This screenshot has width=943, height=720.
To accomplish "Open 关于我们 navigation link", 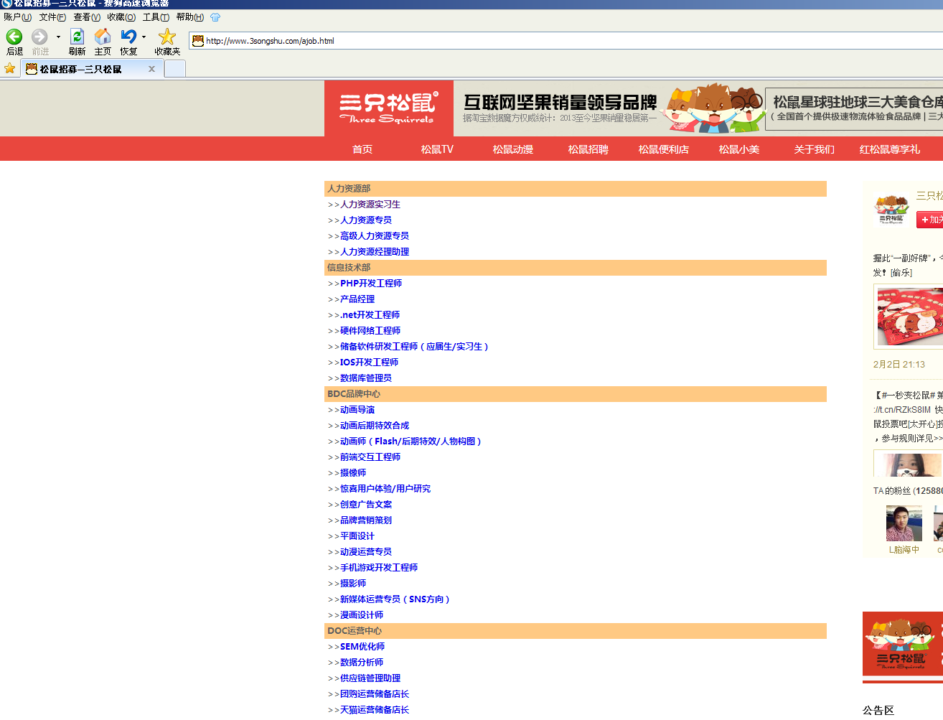I will (815, 149).
